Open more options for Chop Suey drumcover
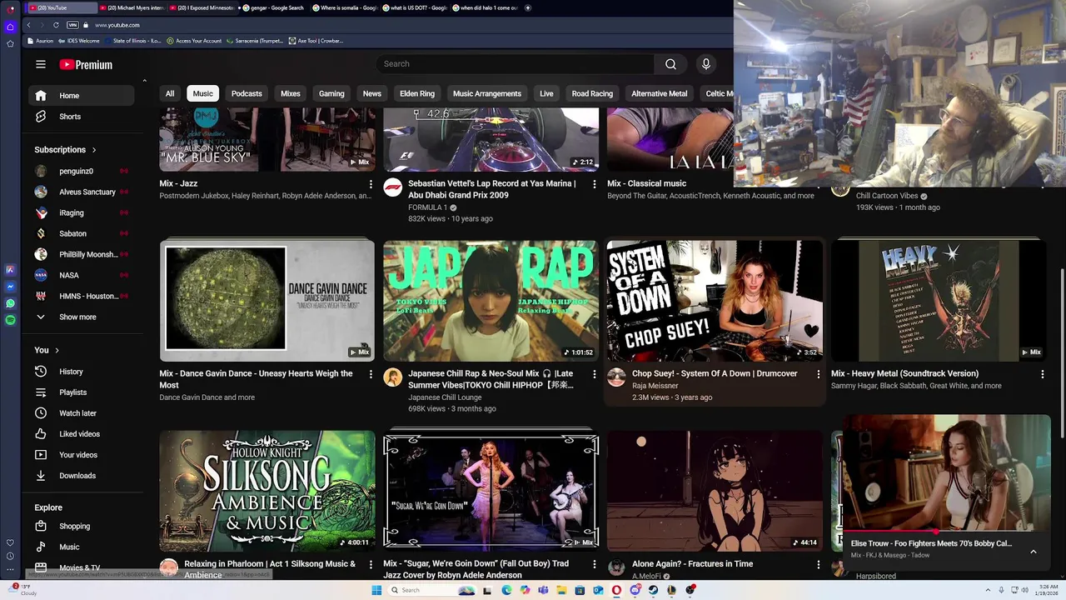Viewport: 1066px width, 600px height. click(819, 374)
